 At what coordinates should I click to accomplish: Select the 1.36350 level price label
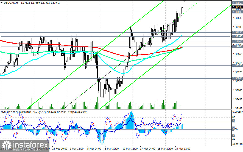pos(238,65)
